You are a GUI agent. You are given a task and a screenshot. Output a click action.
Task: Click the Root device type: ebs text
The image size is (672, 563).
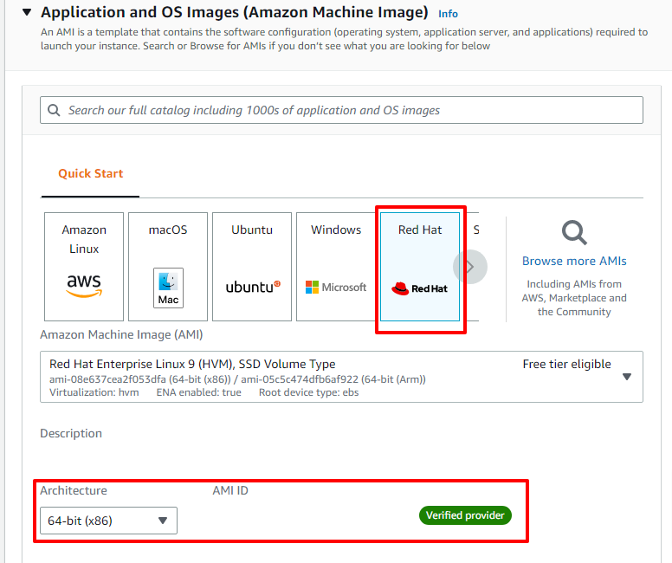point(308,392)
